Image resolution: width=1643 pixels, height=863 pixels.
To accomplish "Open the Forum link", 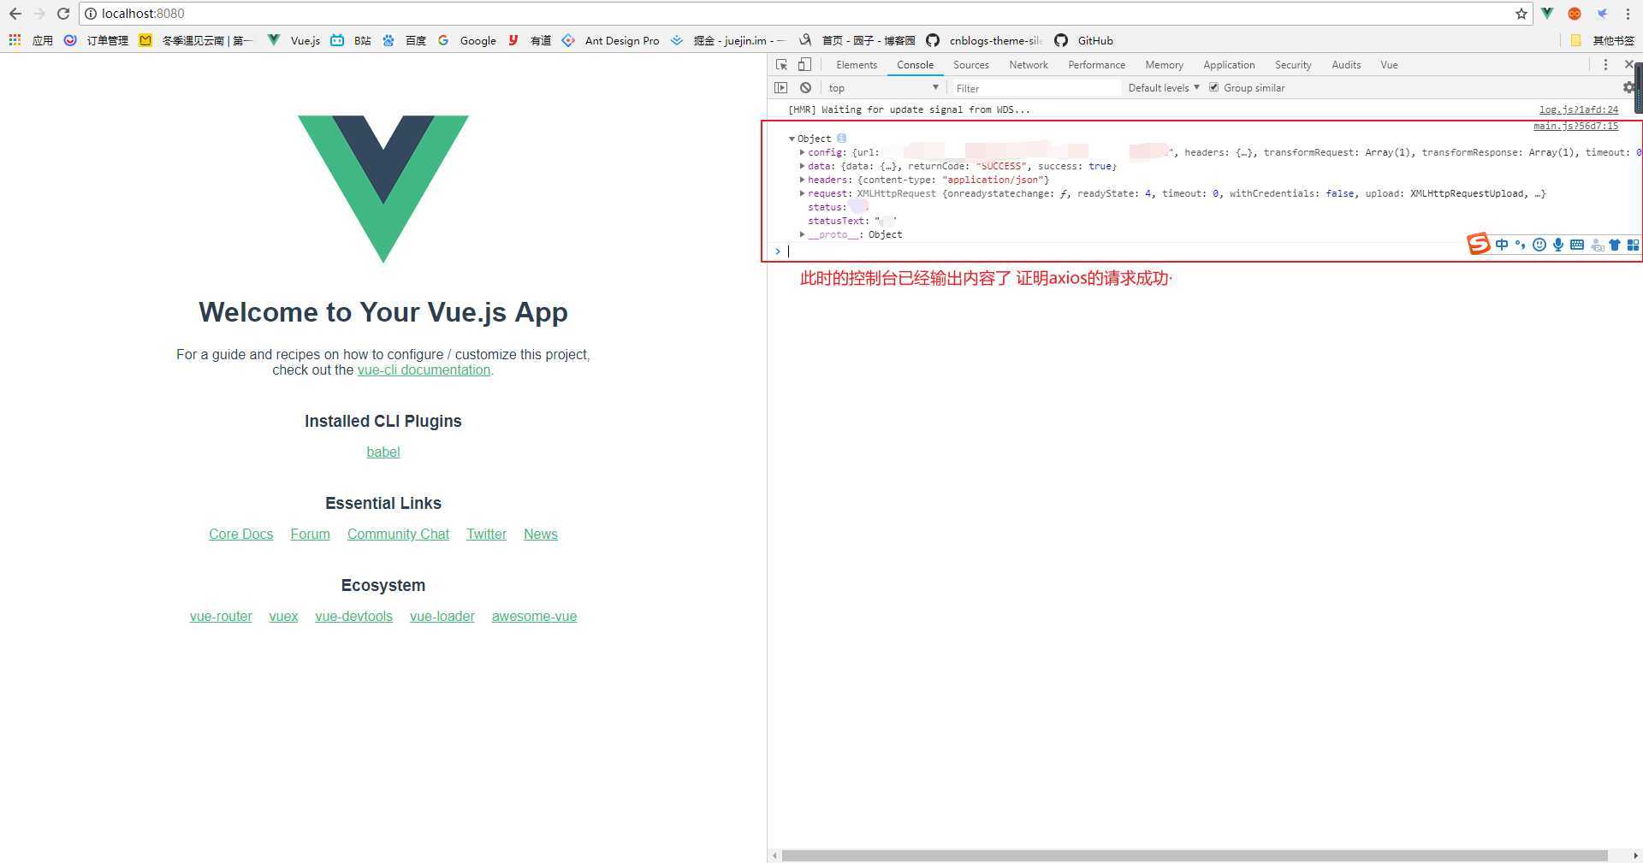I will (x=310, y=534).
